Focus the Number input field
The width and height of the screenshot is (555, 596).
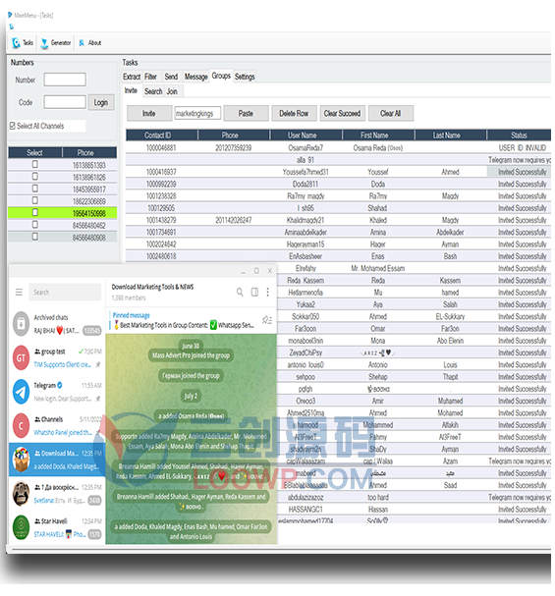65,80
